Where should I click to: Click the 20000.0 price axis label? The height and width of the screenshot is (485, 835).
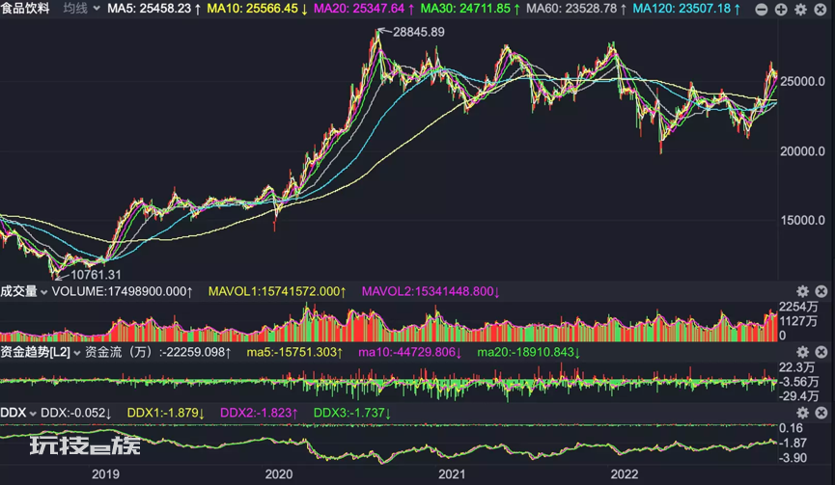[802, 151]
